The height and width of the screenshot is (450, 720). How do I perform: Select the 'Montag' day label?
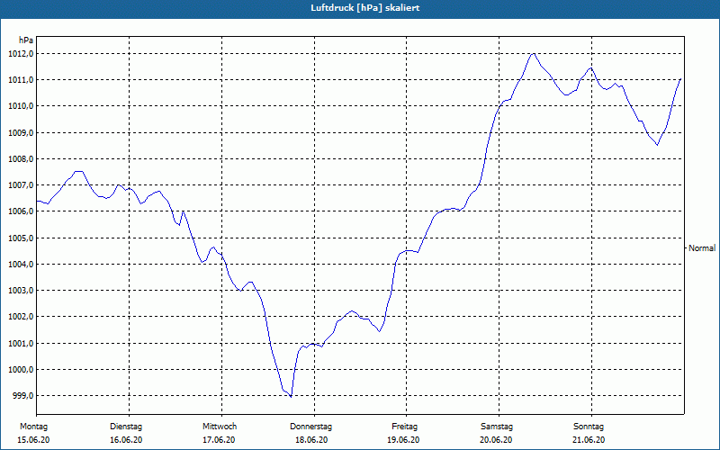(34, 427)
